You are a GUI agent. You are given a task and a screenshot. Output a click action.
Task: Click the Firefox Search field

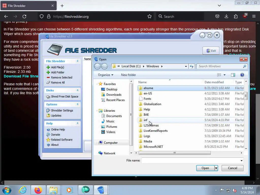(x=180, y=17)
